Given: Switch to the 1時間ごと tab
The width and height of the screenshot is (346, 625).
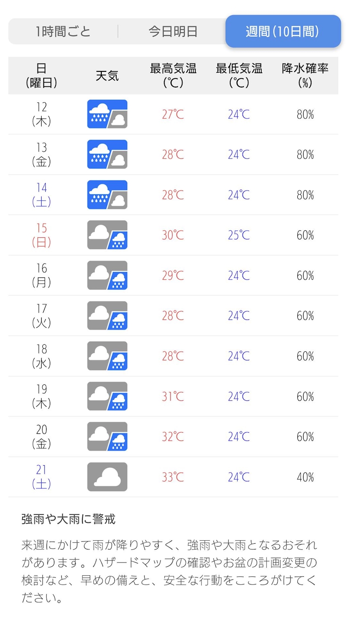Looking at the screenshot, I should click(x=63, y=31).
